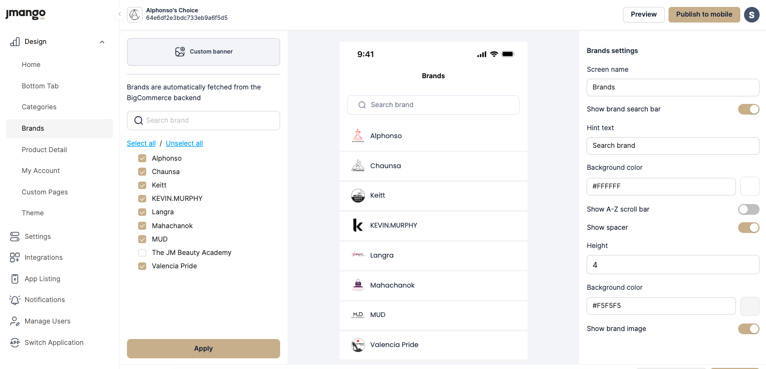Click the Integrations grid icon

tap(15, 258)
